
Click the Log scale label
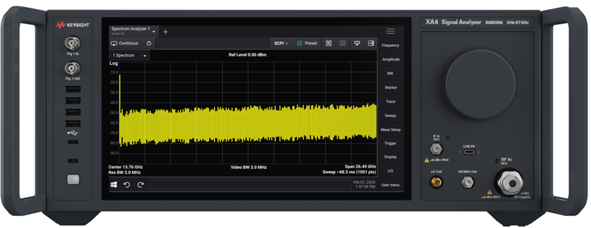tap(114, 63)
